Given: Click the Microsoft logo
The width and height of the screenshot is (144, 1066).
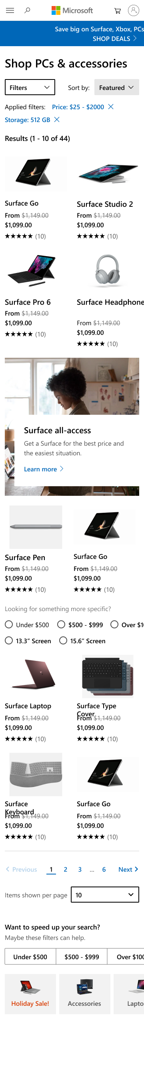Looking at the screenshot, I should [72, 10].
